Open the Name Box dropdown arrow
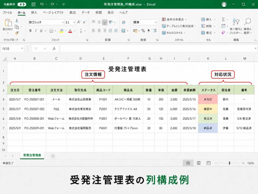 tap(22, 48)
